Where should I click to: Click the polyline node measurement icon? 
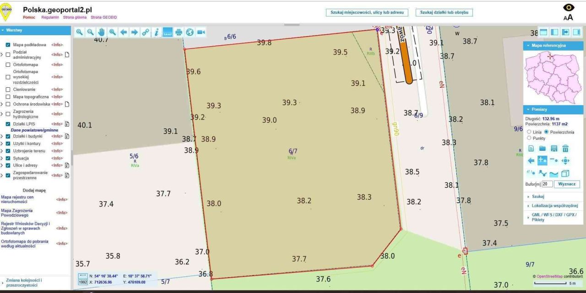coord(543,173)
